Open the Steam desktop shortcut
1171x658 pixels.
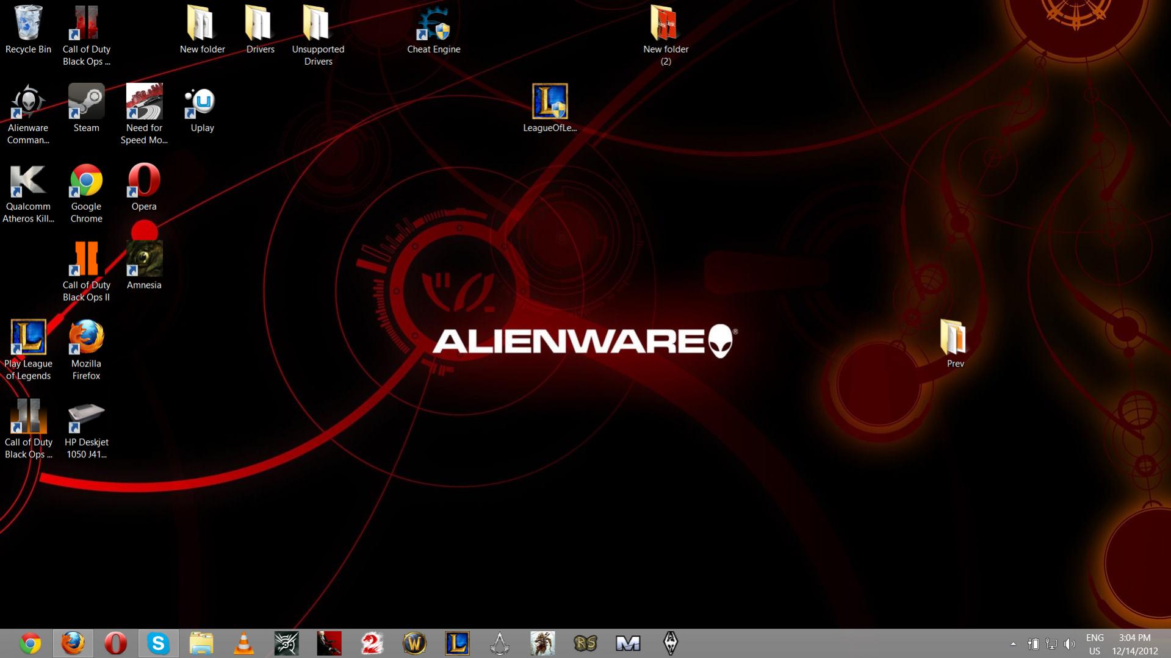[x=86, y=109]
